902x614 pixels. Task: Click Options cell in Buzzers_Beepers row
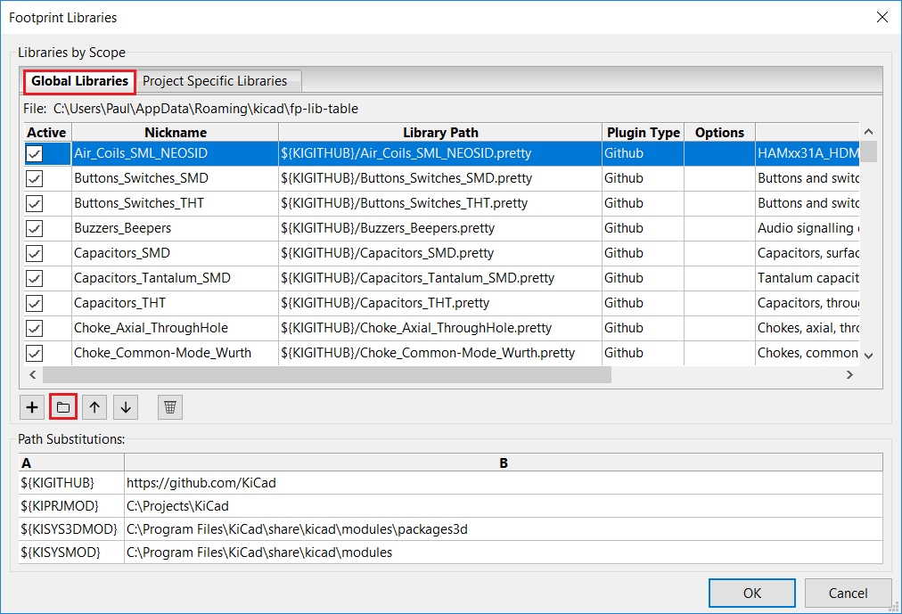[719, 228]
